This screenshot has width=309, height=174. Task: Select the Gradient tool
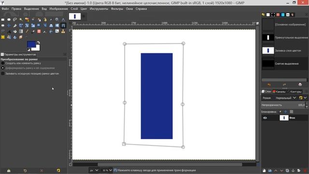(21, 31)
